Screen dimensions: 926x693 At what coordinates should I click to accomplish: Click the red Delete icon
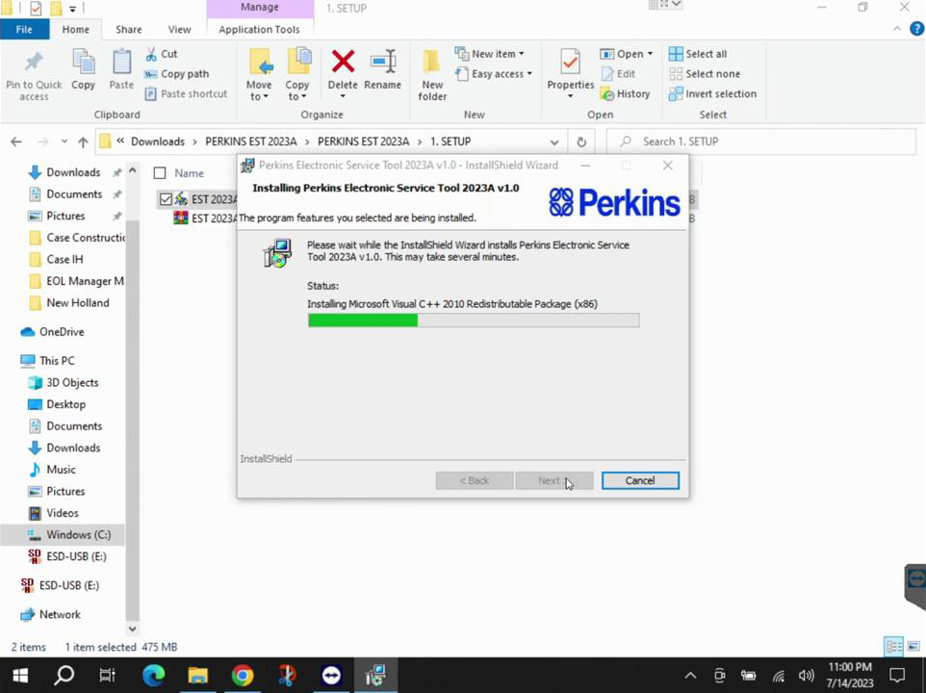343,62
